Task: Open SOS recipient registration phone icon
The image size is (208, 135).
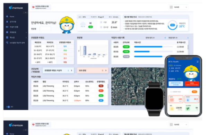Action: [7, 43]
